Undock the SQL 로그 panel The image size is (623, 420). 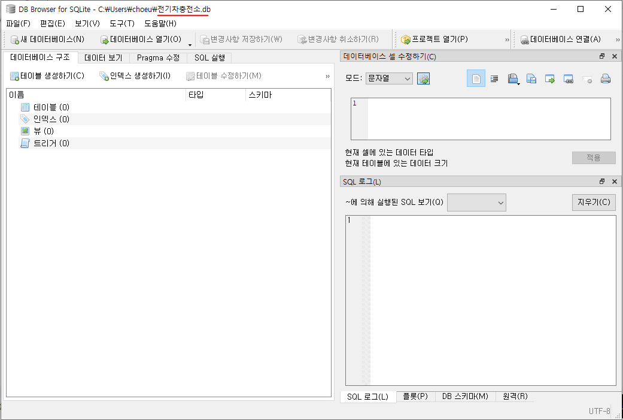(602, 182)
